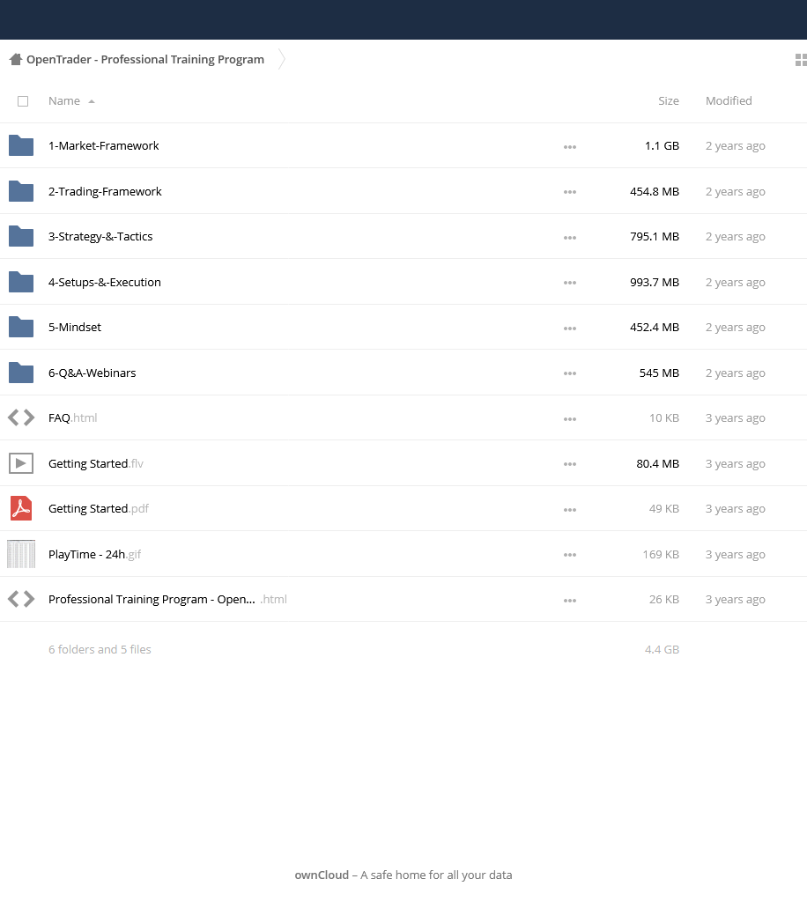807x901 pixels.
Task: Open the 4-Setups-&-Execution folder
Action: pyautogui.click(x=105, y=282)
